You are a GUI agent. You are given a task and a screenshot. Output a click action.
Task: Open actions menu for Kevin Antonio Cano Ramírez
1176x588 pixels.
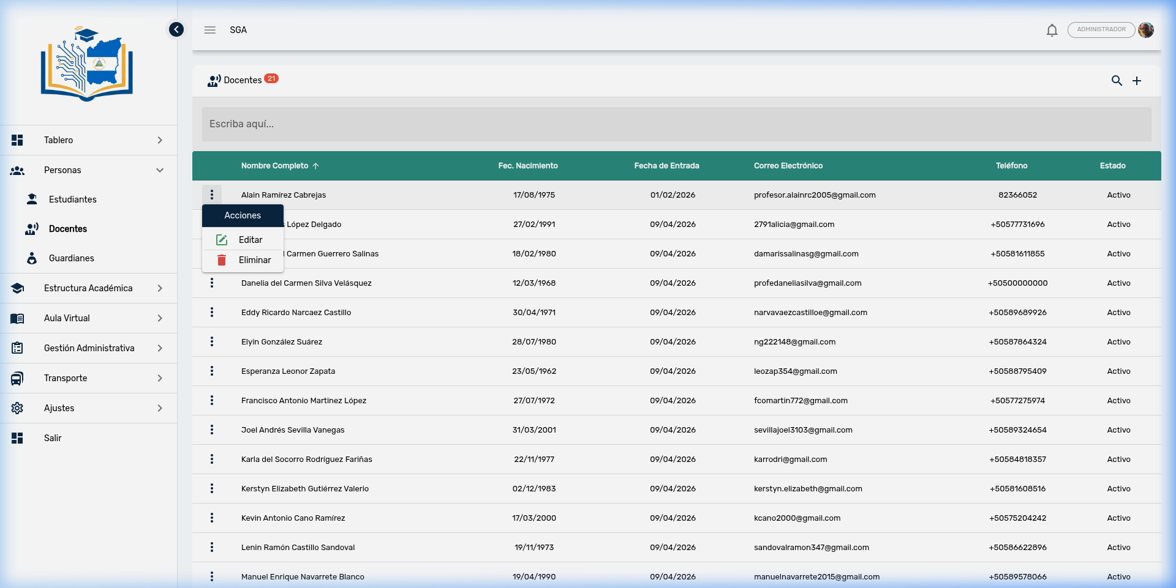pos(212,518)
